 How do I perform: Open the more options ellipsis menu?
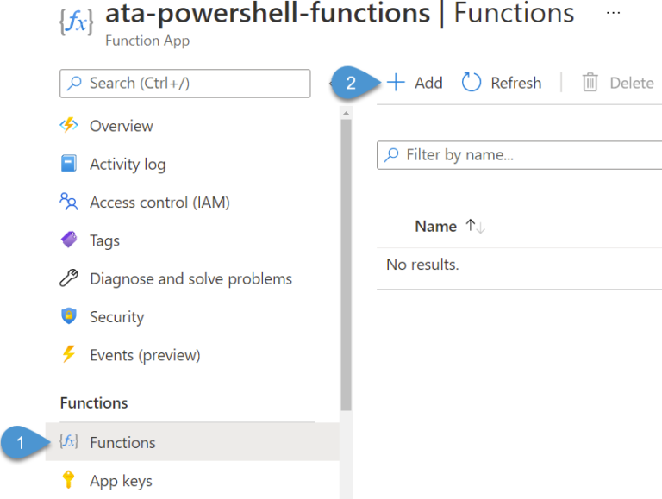click(x=612, y=14)
